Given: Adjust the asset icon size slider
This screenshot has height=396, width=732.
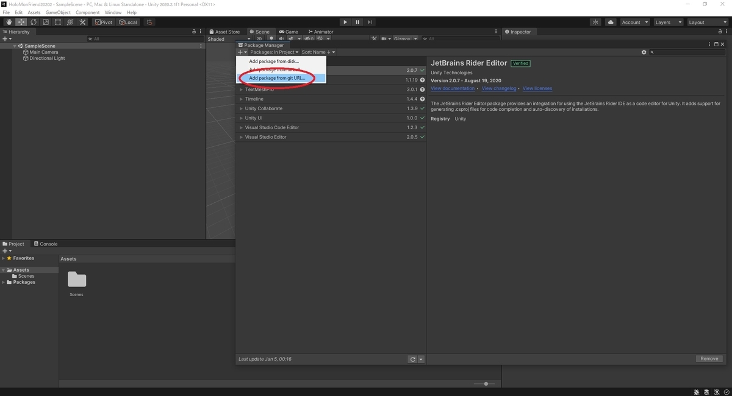Looking at the screenshot, I should pyautogui.click(x=486, y=384).
